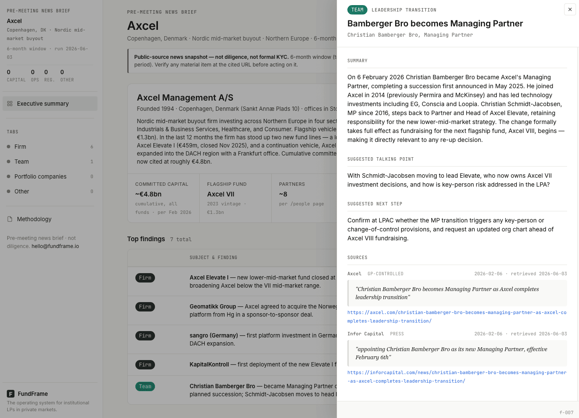The height and width of the screenshot is (418, 579).
Task: Click the Executive summary grid icon
Action: (x=10, y=104)
